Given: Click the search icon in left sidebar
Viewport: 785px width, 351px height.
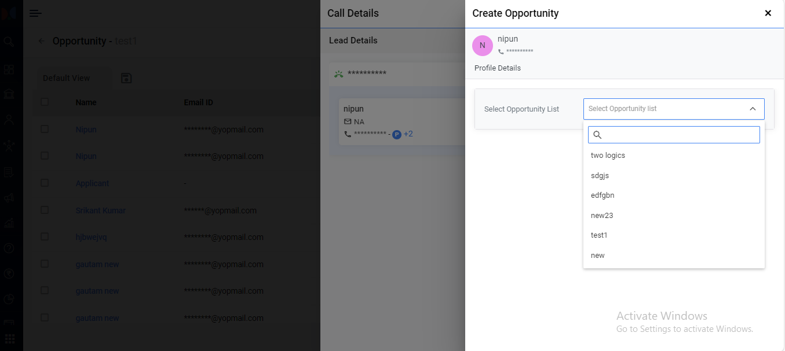Looking at the screenshot, I should click(x=9, y=42).
